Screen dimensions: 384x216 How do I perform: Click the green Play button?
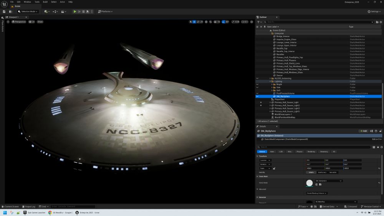pos(75,12)
